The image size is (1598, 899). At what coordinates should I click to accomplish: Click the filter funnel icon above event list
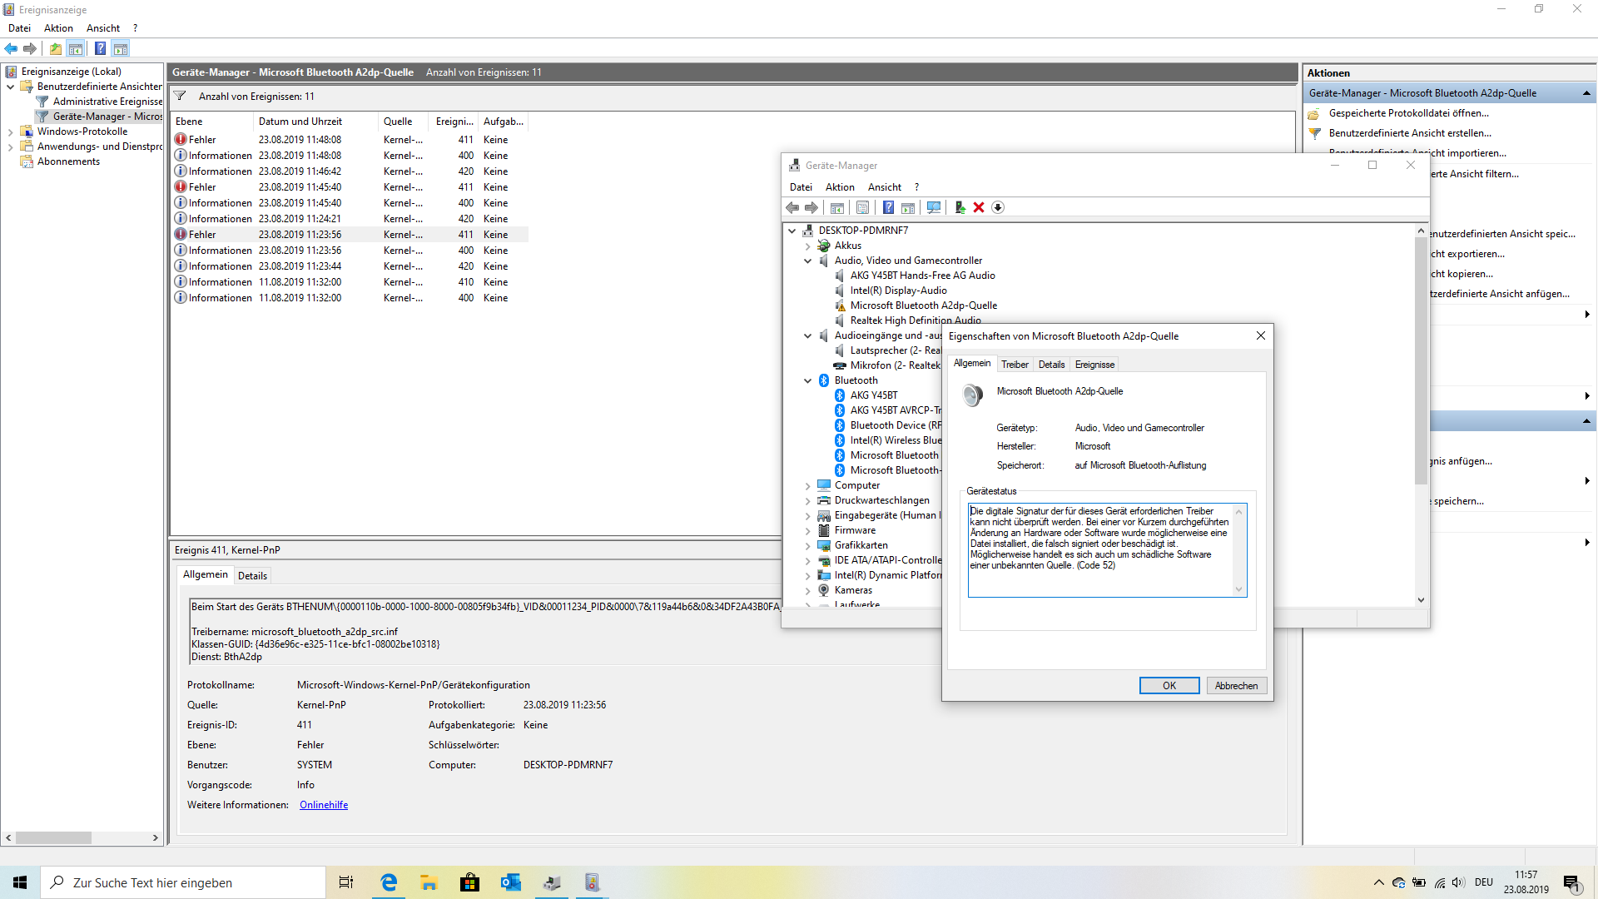tap(180, 96)
